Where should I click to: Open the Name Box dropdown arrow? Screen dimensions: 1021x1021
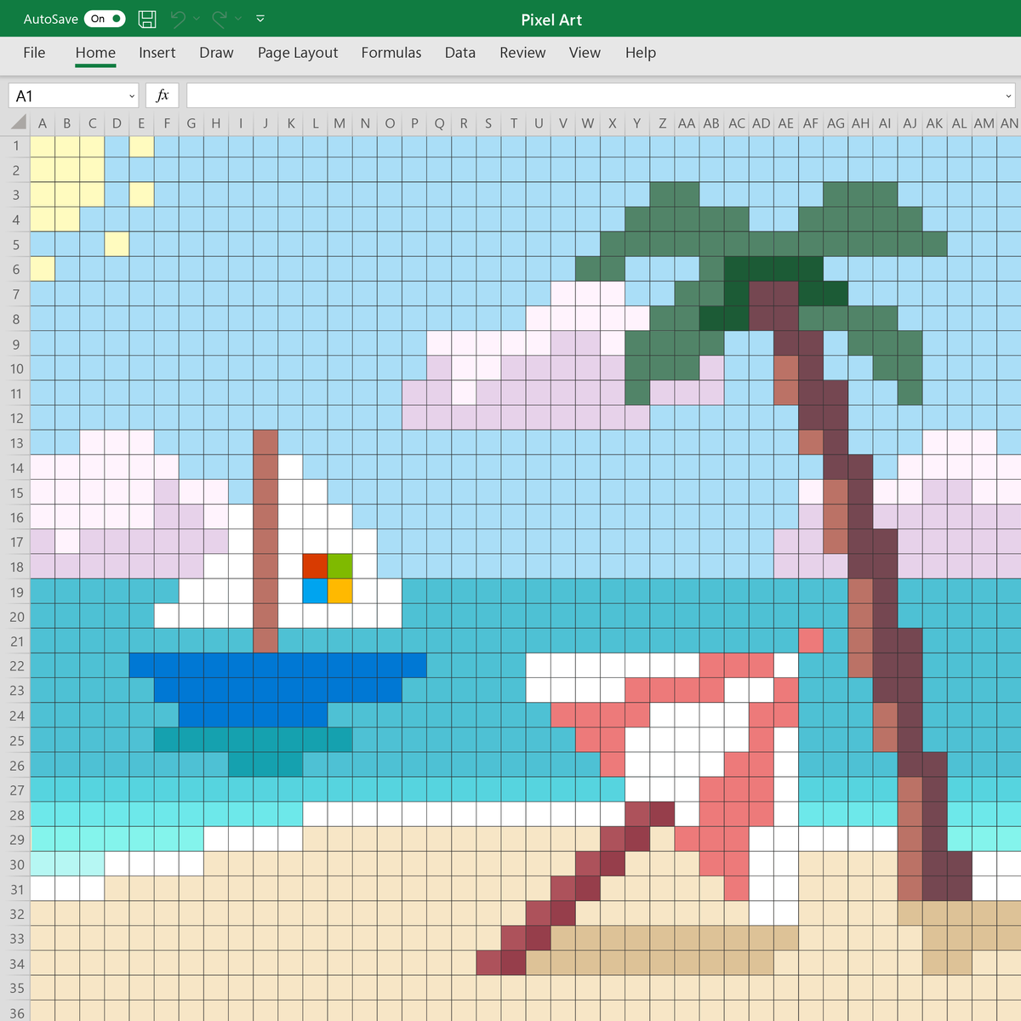[131, 95]
